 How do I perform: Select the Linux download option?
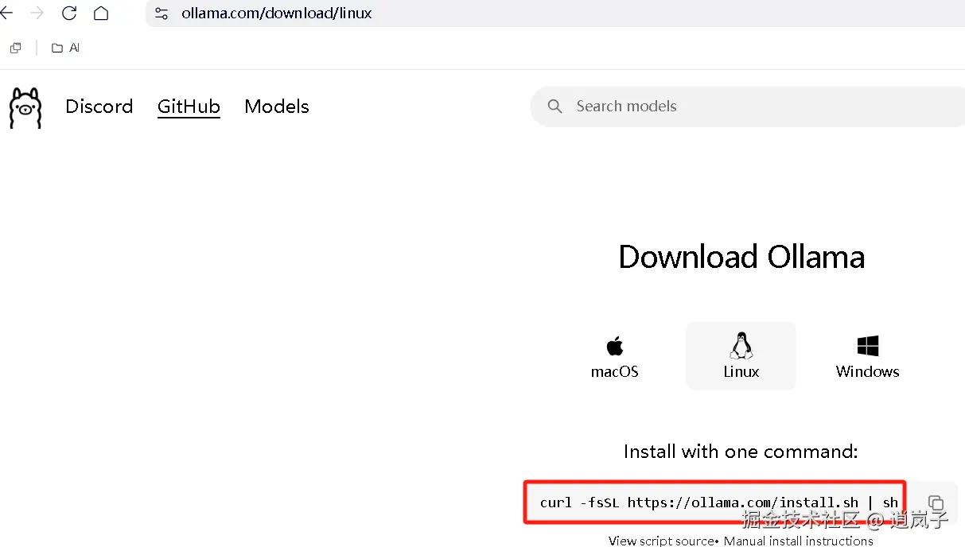coord(741,355)
